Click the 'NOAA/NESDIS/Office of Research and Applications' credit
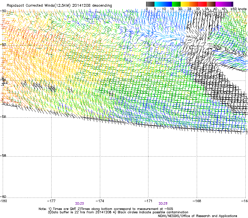 197,216
